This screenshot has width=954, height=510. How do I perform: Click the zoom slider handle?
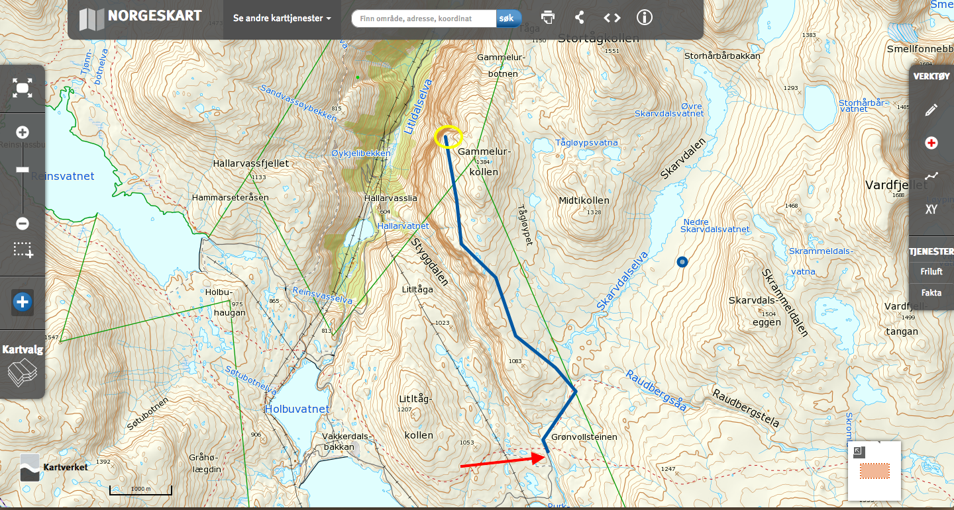click(x=23, y=170)
